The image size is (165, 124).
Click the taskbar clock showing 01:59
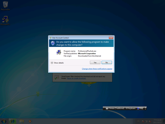pos(157,121)
